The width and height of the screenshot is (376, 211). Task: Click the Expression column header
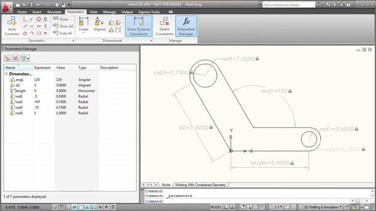[43, 68]
